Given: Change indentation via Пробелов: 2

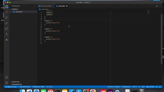Looking at the screenshot, I should (x=126, y=87).
